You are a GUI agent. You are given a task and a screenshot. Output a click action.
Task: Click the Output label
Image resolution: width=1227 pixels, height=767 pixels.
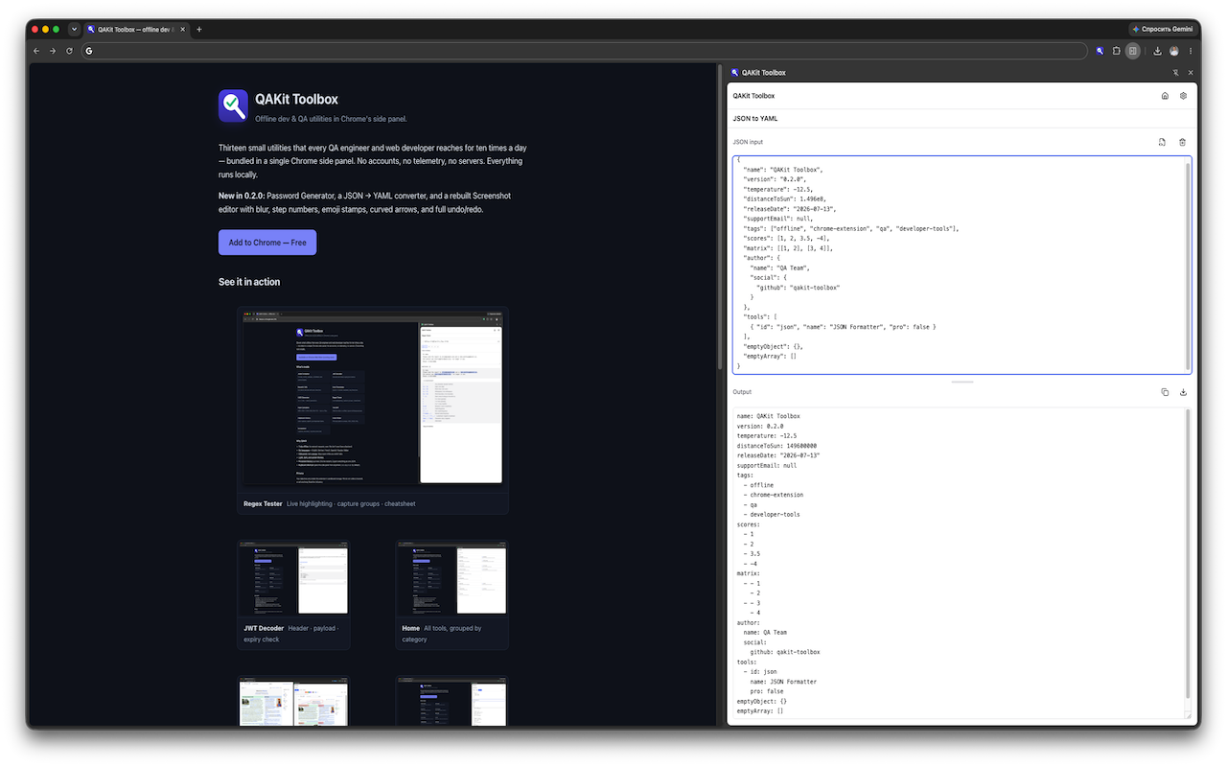click(743, 392)
